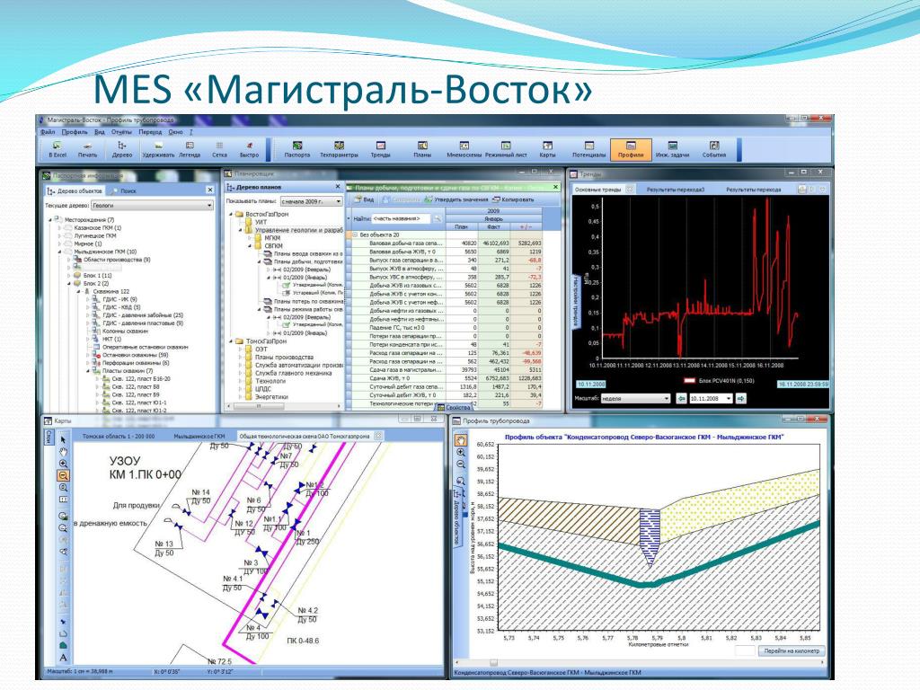Collapse the 'Месторождения (7)' tree node
The width and height of the screenshot is (920, 690).
point(50,220)
